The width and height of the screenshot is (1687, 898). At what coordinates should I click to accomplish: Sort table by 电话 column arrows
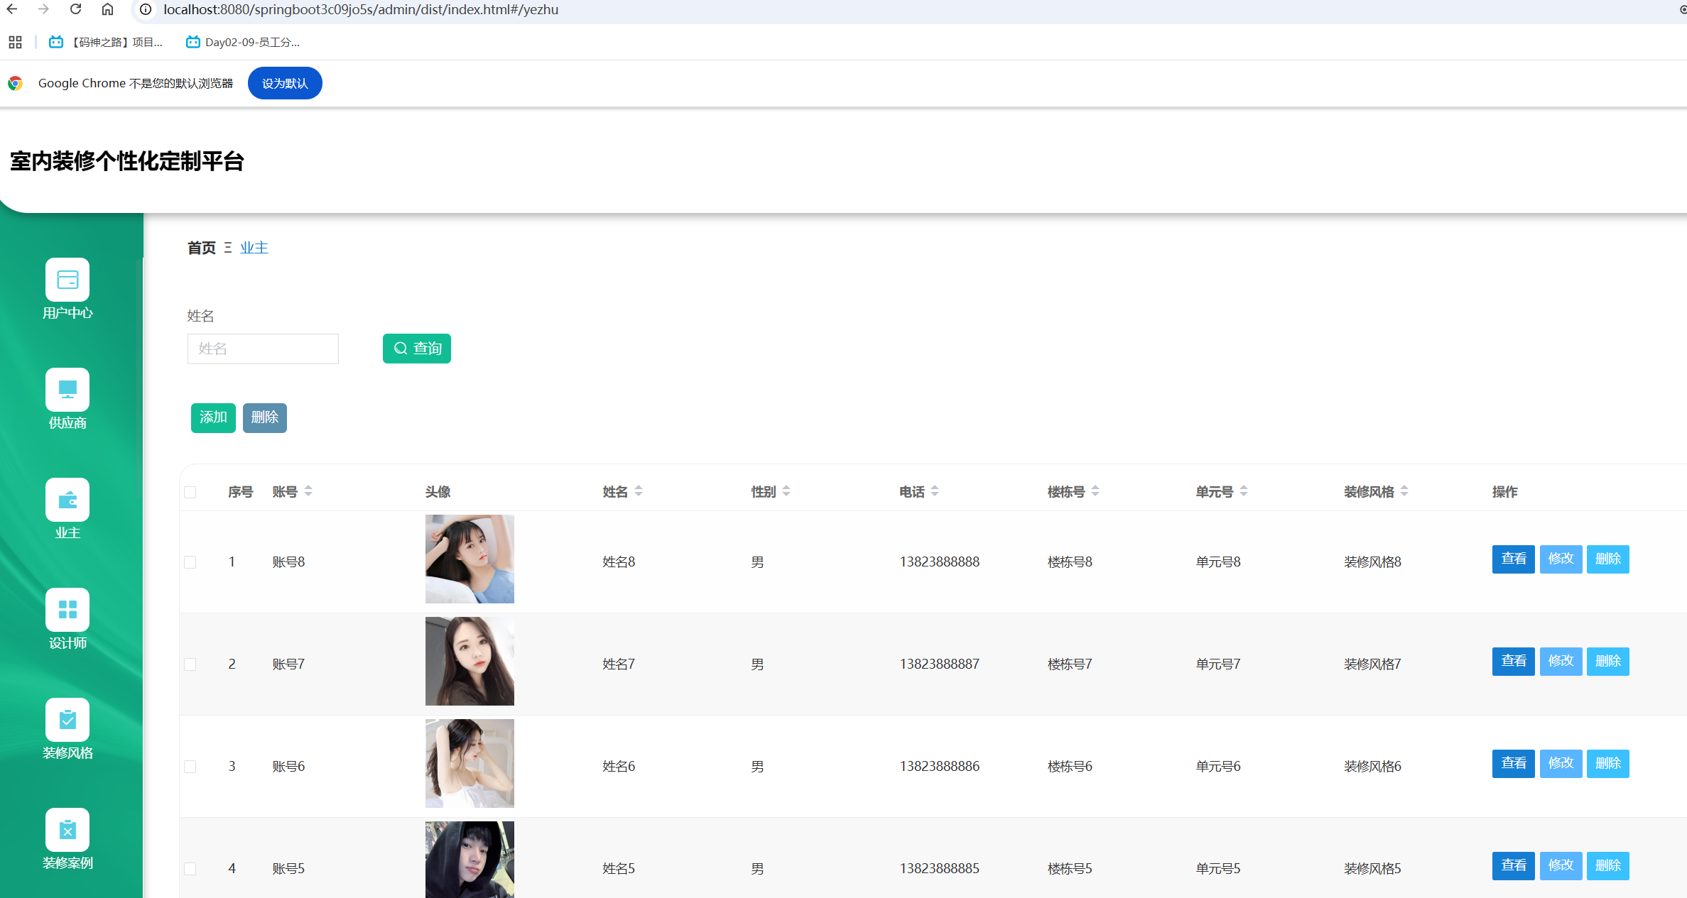click(935, 491)
